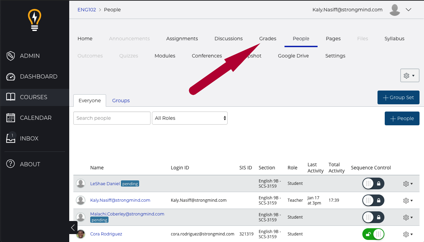Click the ABOUT sidebar label
424x242 pixels.
pyautogui.click(x=30, y=164)
